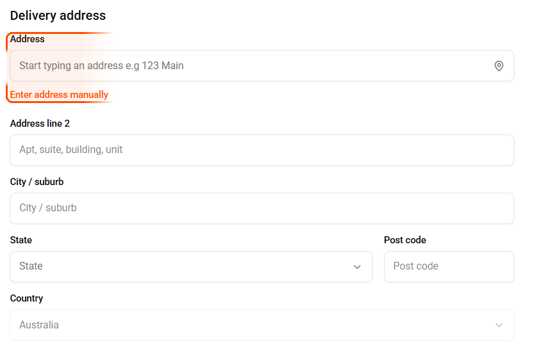Click the 'Country' label text
The image size is (533, 363).
(x=27, y=298)
